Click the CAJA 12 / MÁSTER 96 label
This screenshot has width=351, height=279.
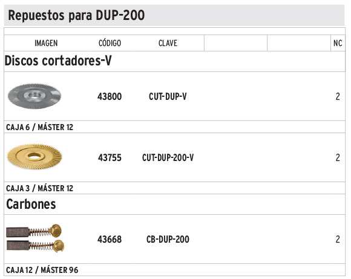click(x=42, y=270)
